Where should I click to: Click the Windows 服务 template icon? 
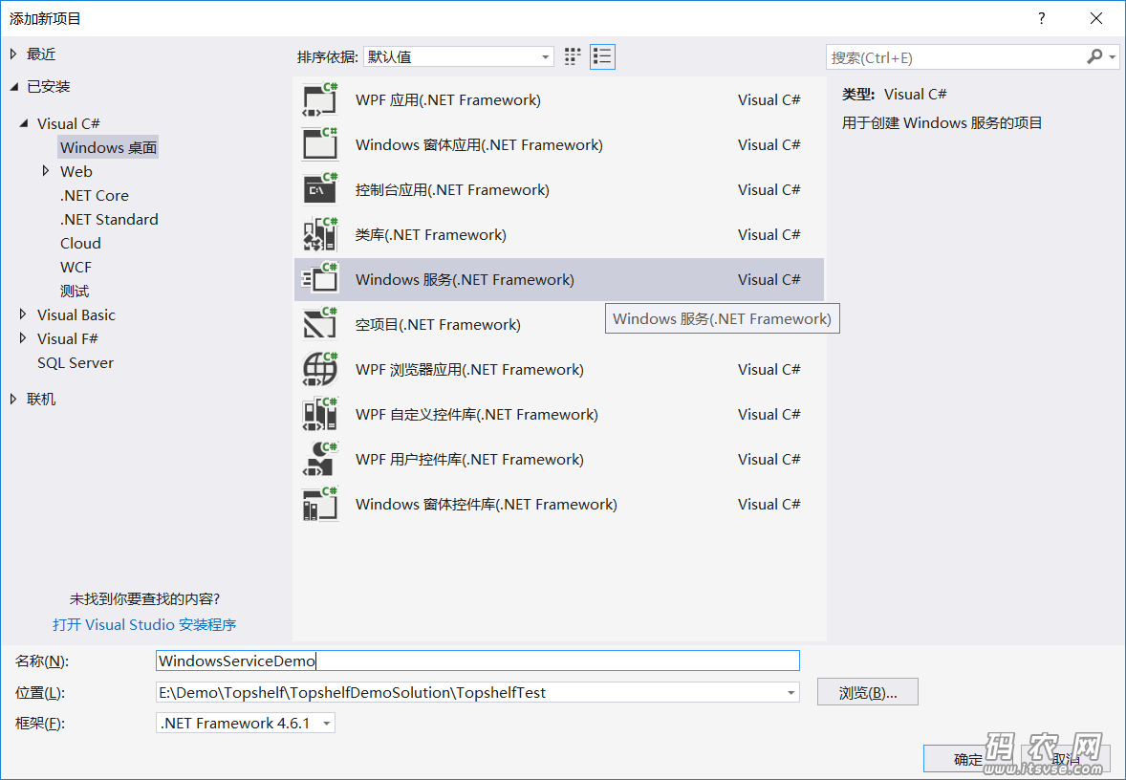click(320, 279)
